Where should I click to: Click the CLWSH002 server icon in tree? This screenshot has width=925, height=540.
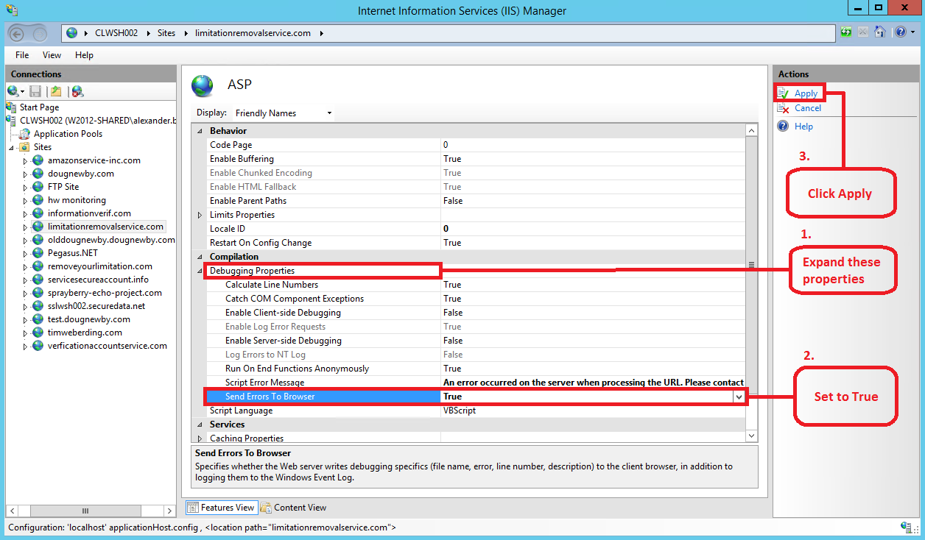coord(11,121)
